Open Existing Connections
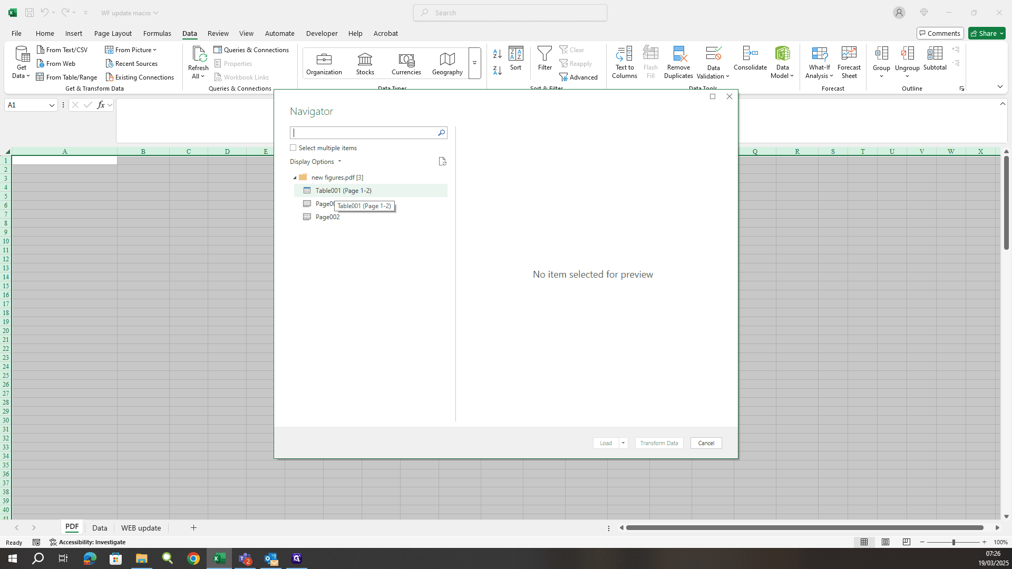Viewport: 1012px width, 569px height. click(140, 77)
